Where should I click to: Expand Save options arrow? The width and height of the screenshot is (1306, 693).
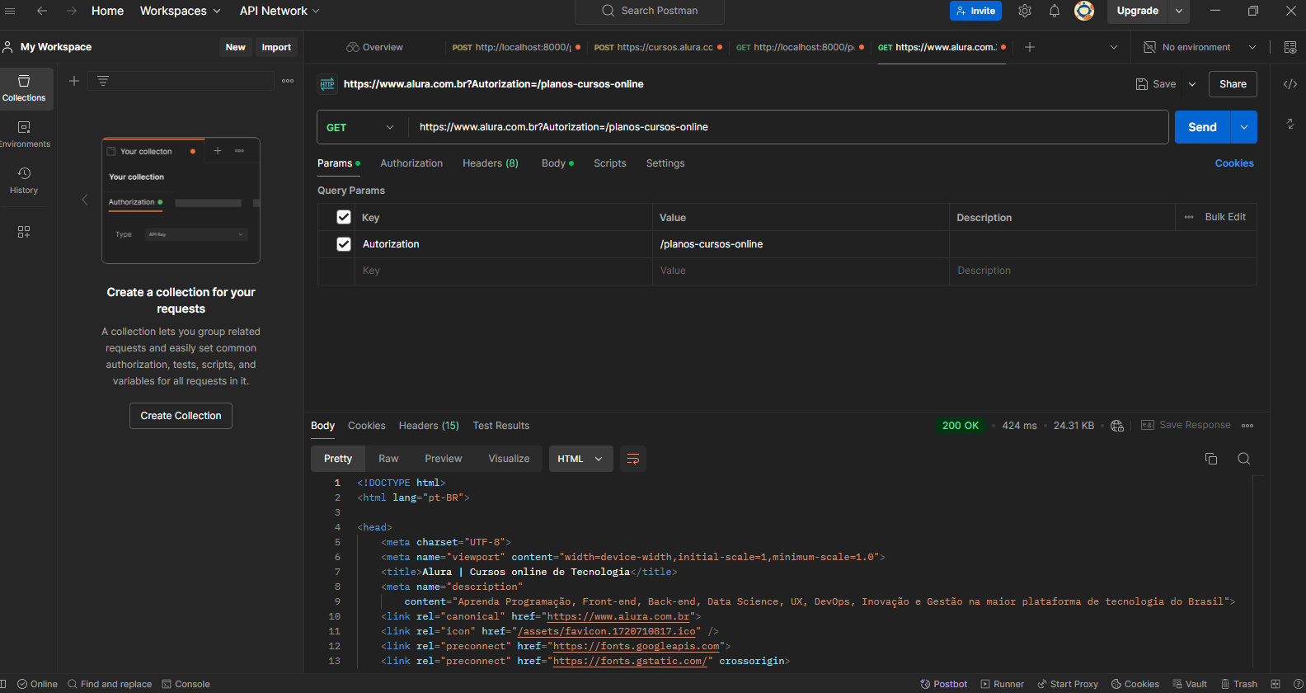1192,84
